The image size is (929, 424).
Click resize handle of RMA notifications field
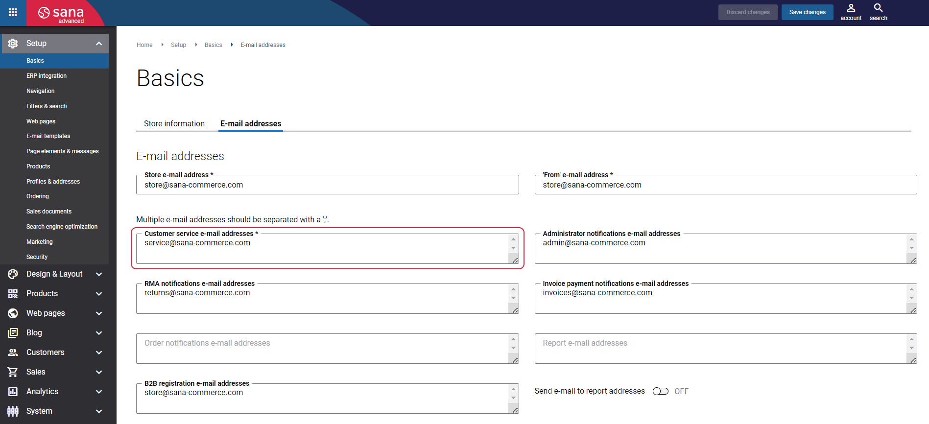click(515, 310)
